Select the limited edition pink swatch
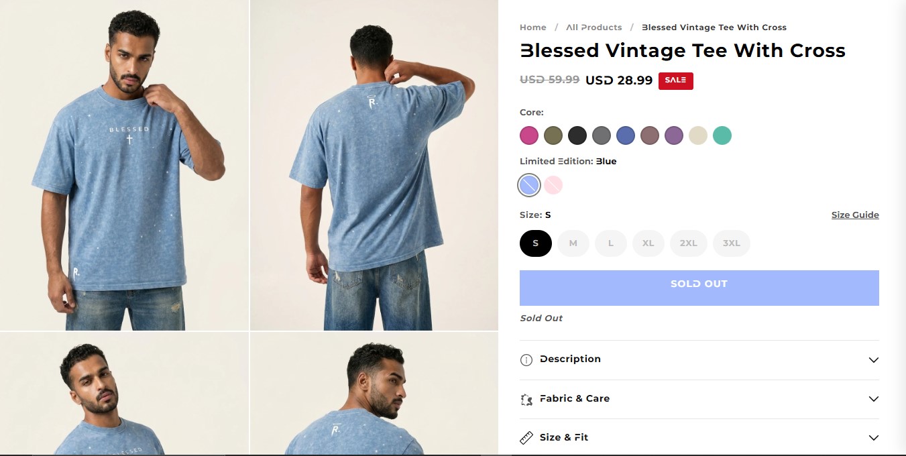 tap(553, 185)
